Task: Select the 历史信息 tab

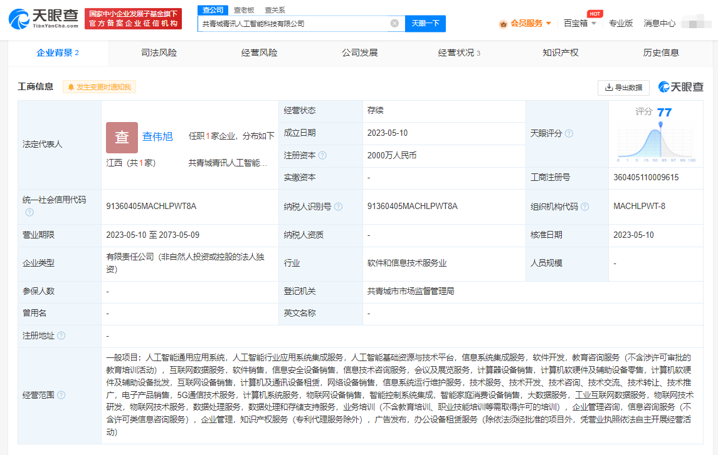Action: pos(661,53)
